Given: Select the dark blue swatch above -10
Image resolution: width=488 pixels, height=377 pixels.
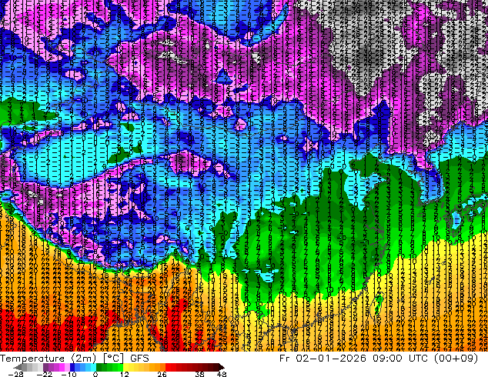Looking at the screenshot, I should [x=72, y=367].
